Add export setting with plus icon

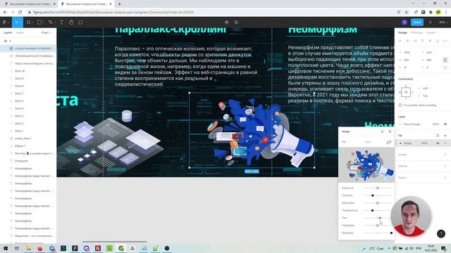445,178
